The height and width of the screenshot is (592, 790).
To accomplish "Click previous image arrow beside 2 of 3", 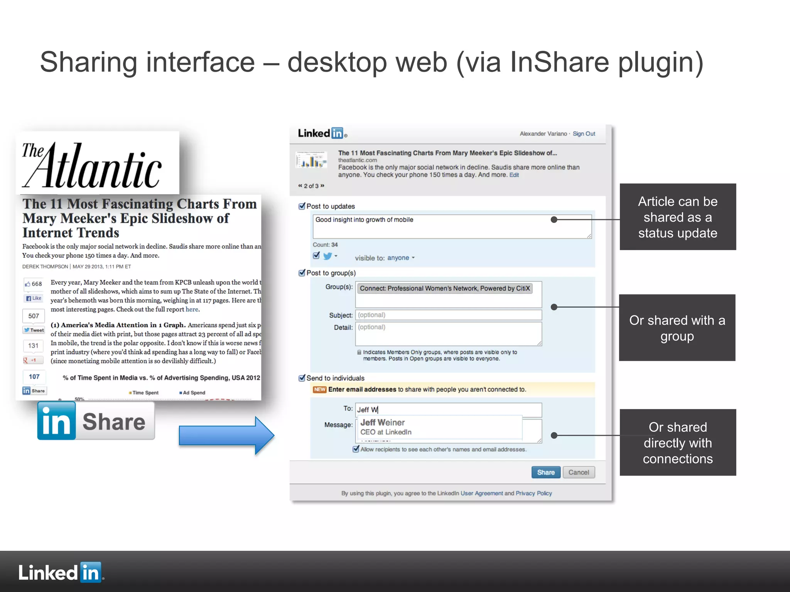I will click(300, 186).
